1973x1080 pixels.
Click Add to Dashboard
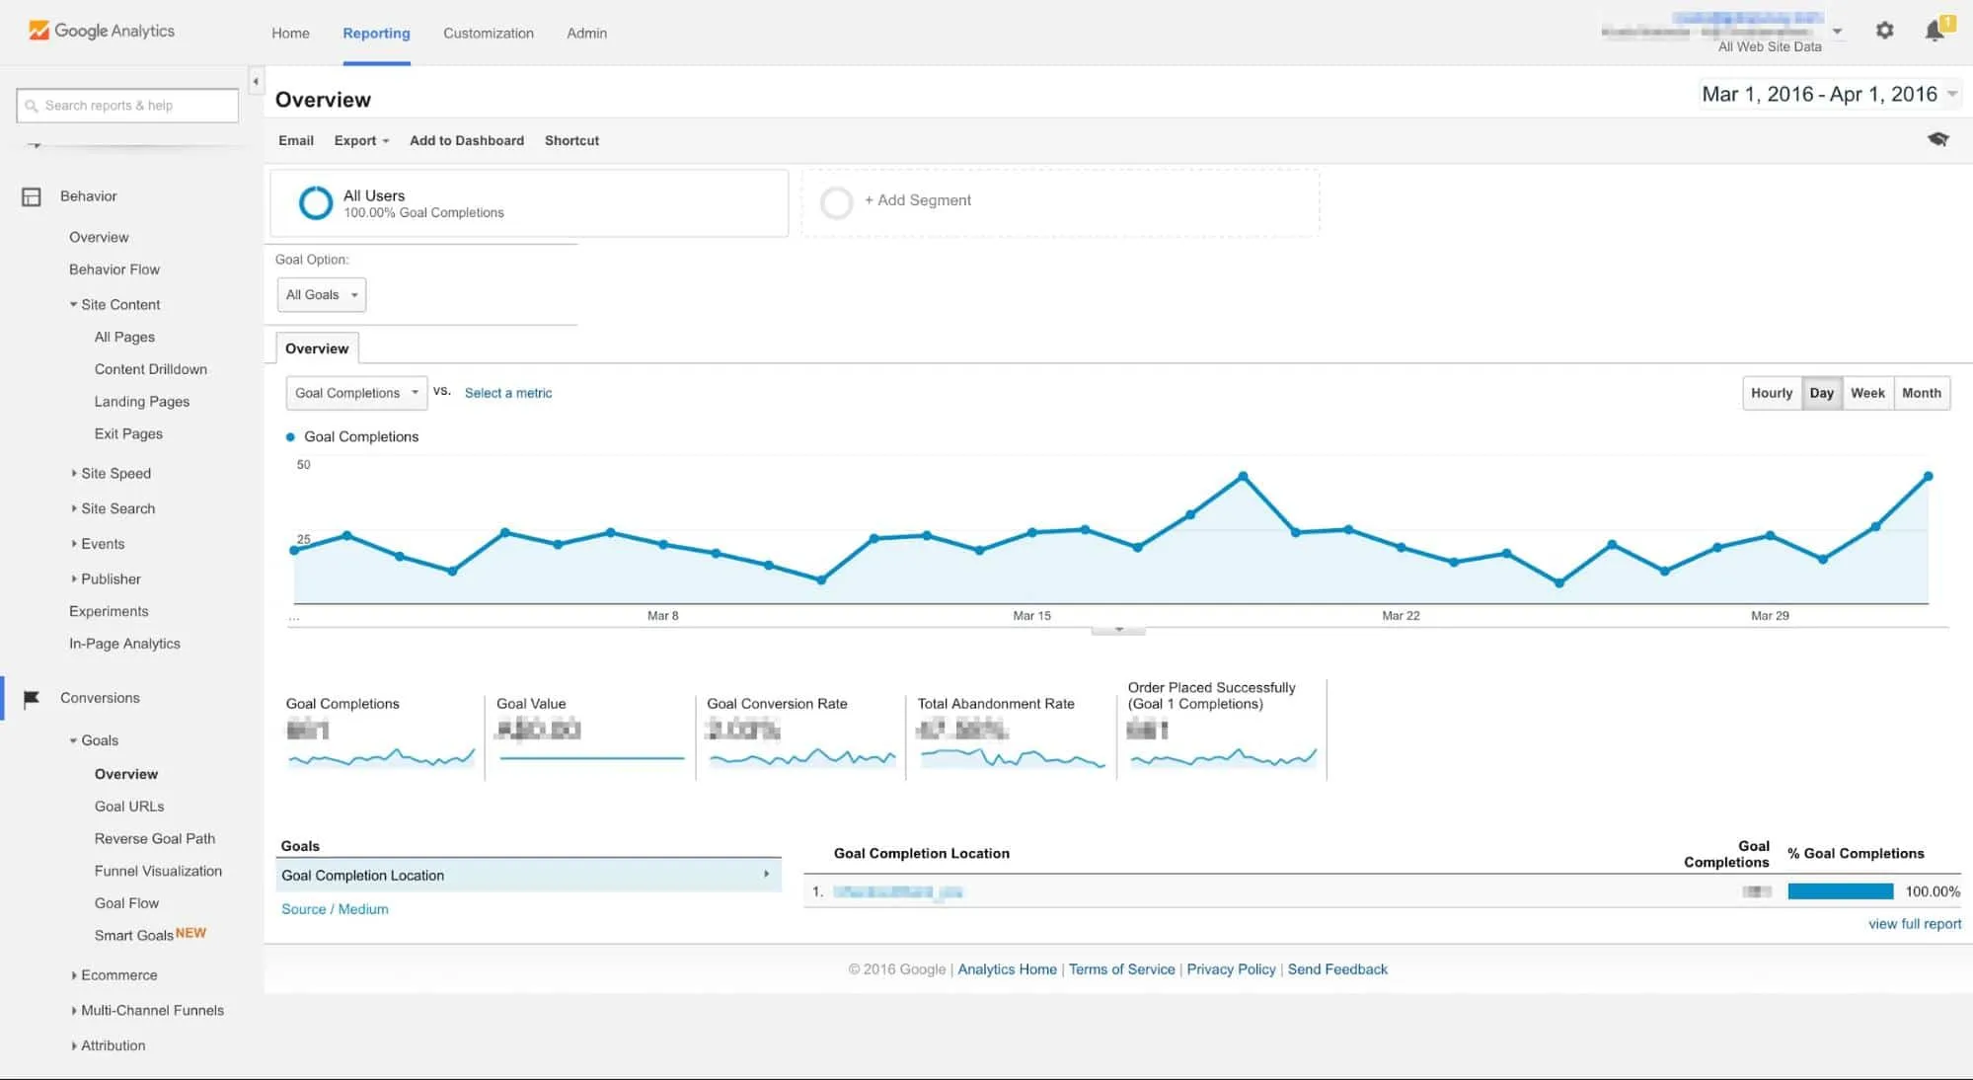click(467, 140)
